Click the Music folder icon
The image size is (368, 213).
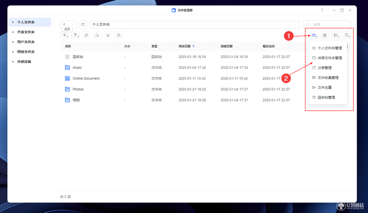(67, 67)
